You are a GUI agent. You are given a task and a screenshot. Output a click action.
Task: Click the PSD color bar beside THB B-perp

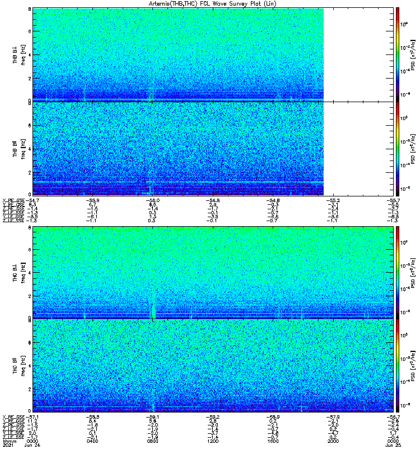(x=397, y=54)
